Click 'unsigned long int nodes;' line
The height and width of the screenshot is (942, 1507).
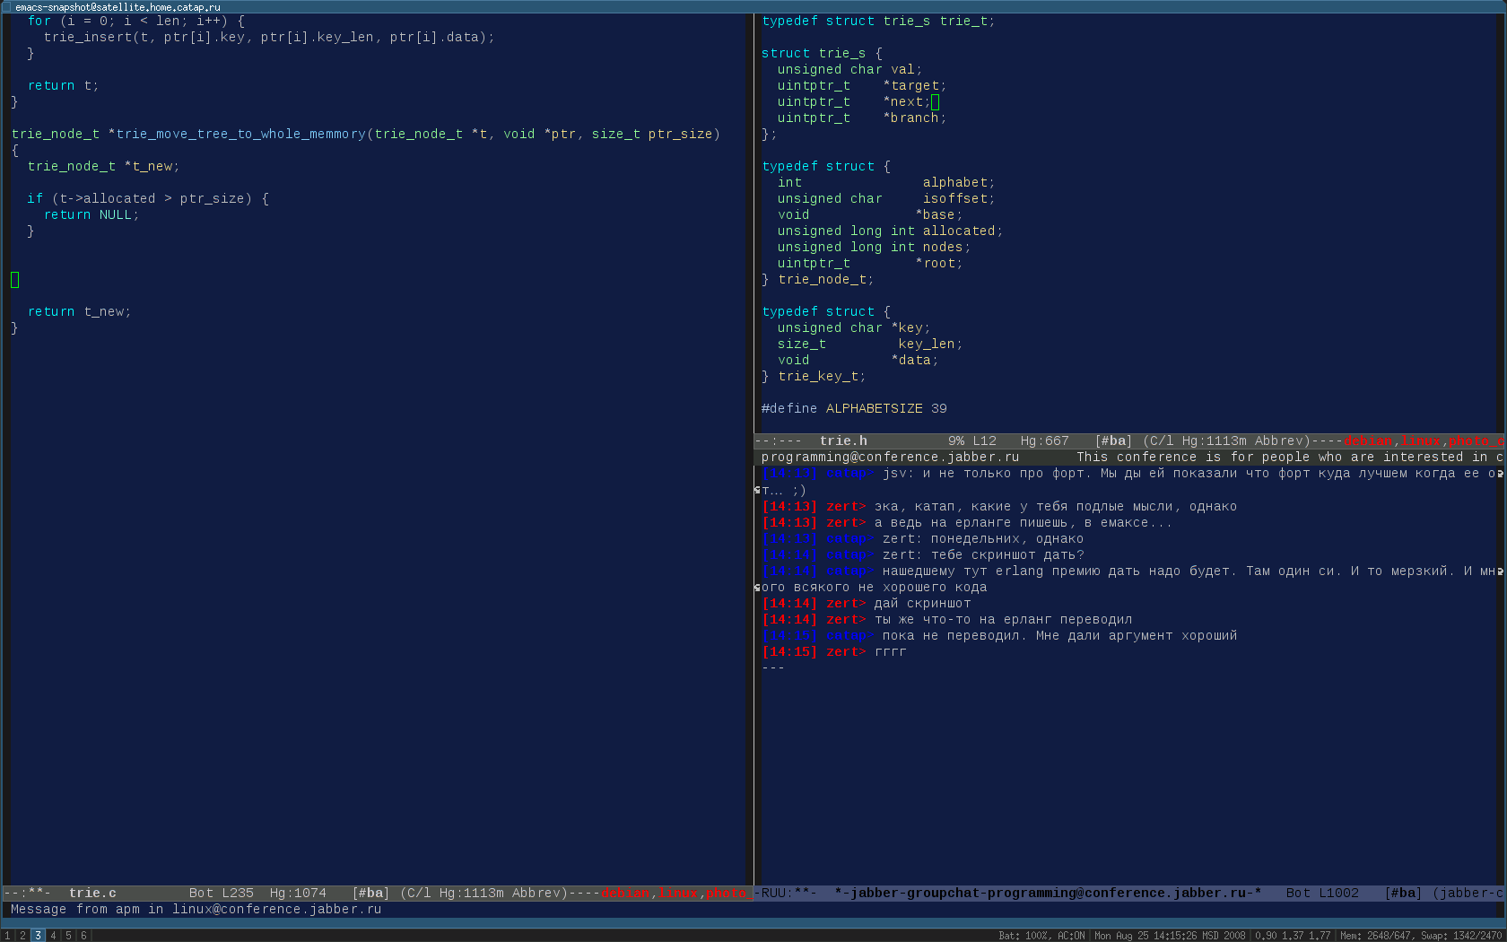click(874, 247)
